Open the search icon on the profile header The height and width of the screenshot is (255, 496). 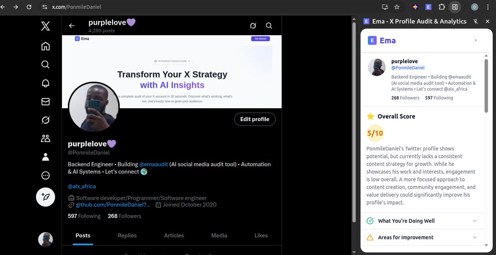[269, 26]
